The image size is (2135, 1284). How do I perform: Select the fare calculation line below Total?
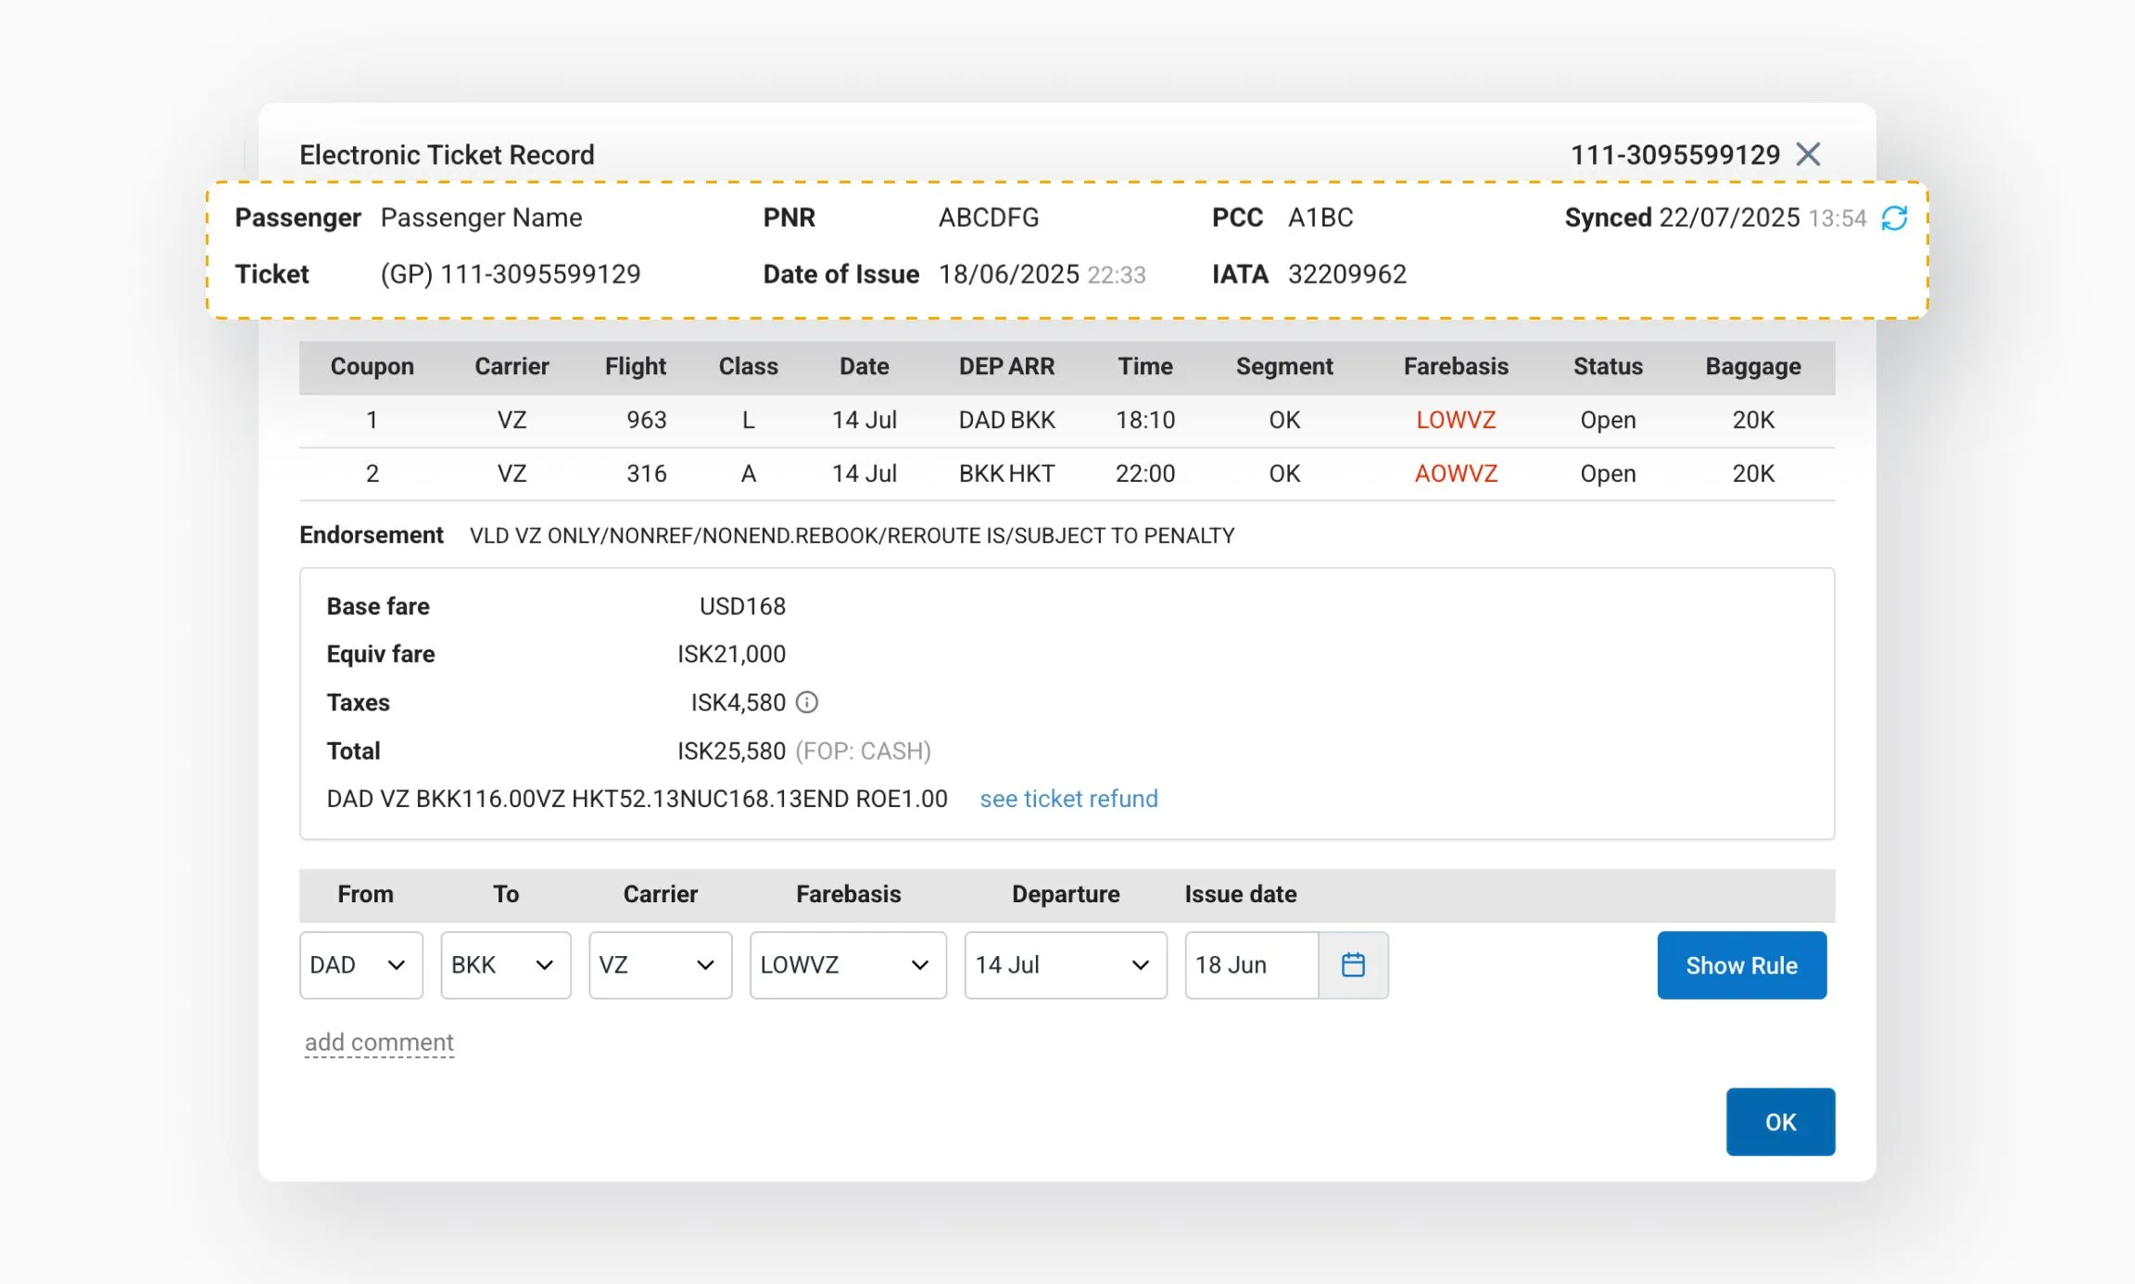(x=638, y=798)
